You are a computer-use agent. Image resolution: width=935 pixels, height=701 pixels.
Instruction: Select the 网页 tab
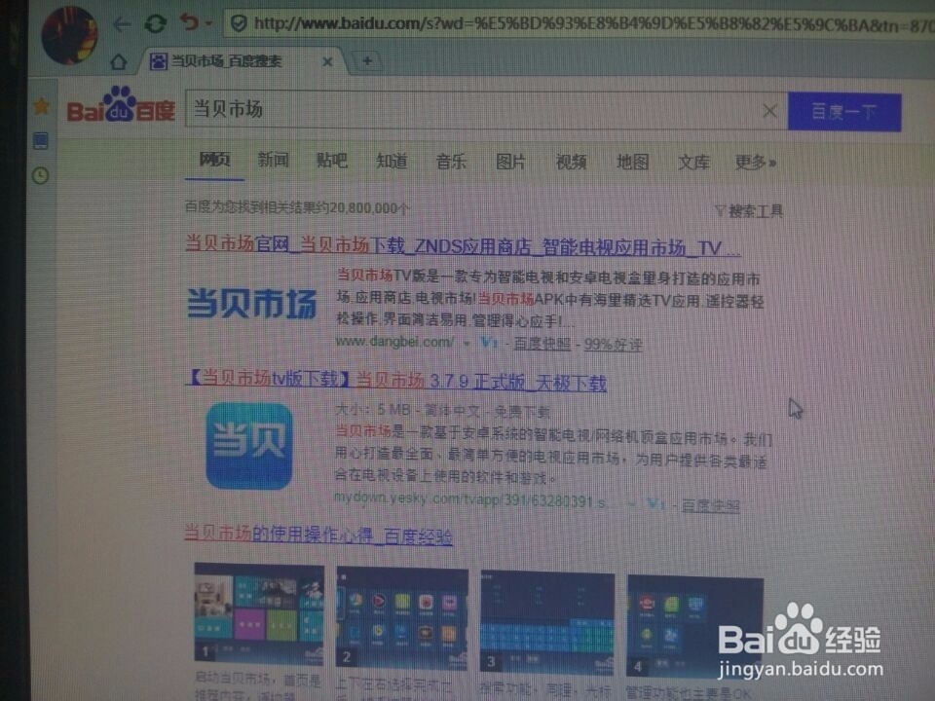click(214, 159)
